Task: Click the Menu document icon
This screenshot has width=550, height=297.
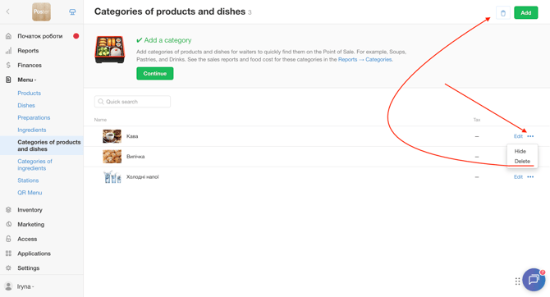Action: coord(8,80)
